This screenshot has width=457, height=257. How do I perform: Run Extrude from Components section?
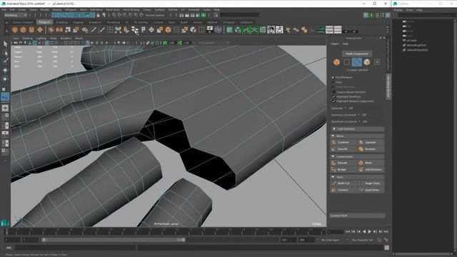tap(343, 163)
